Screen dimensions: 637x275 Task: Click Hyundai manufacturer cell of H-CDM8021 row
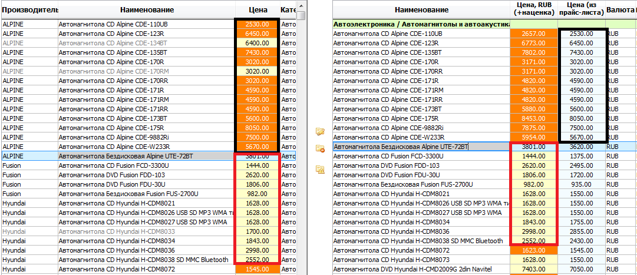(x=29, y=203)
